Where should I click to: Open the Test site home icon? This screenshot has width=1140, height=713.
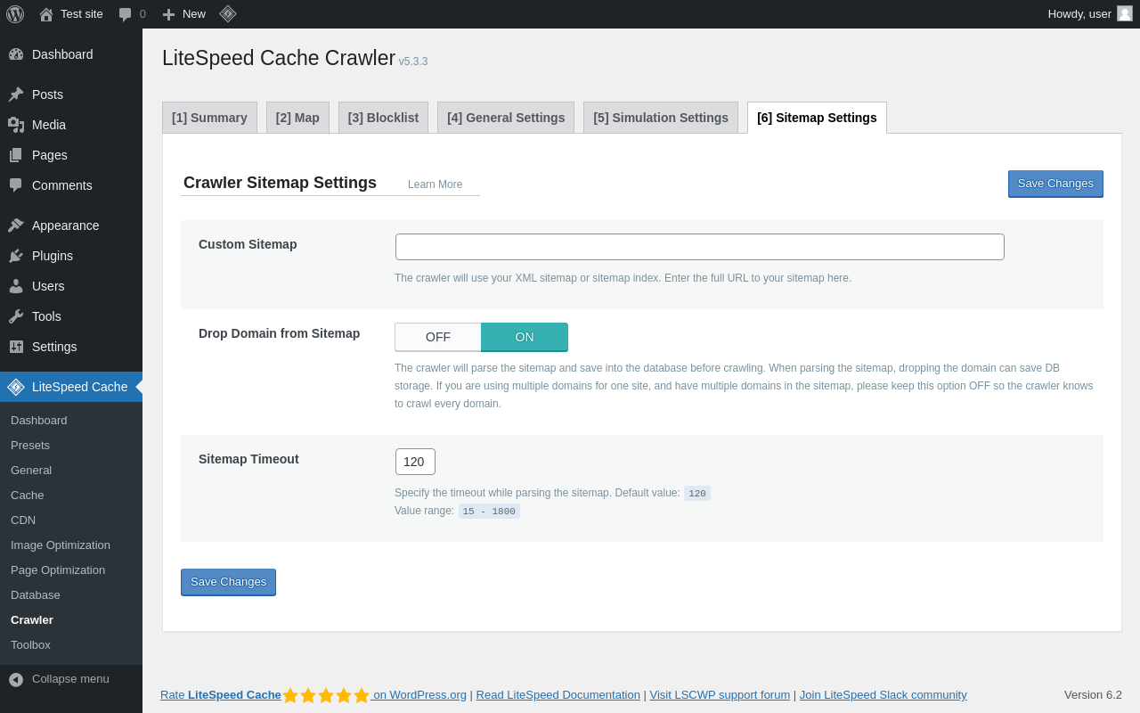46,14
